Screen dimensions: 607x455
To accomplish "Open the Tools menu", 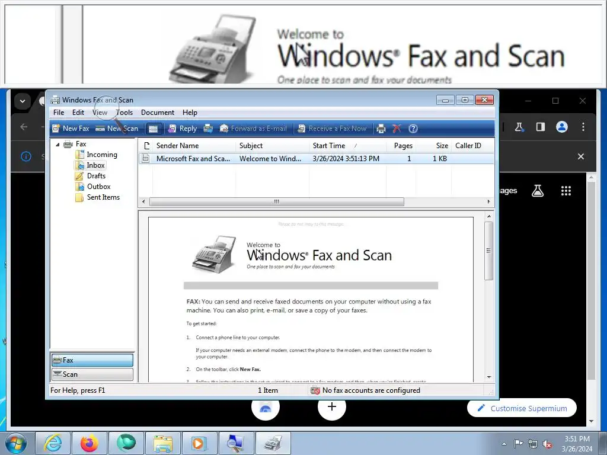I will click(x=124, y=113).
